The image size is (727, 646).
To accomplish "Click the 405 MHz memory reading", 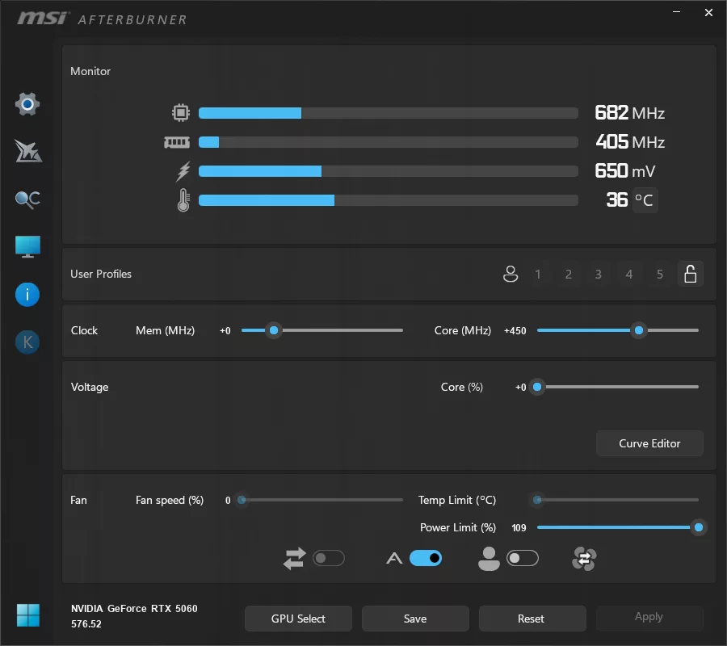I will click(x=630, y=142).
